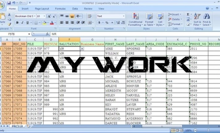The width and height of the screenshot is (220, 133).
Task: Click the Clear eraser icon in Editing
Action: click(x=188, y=24)
